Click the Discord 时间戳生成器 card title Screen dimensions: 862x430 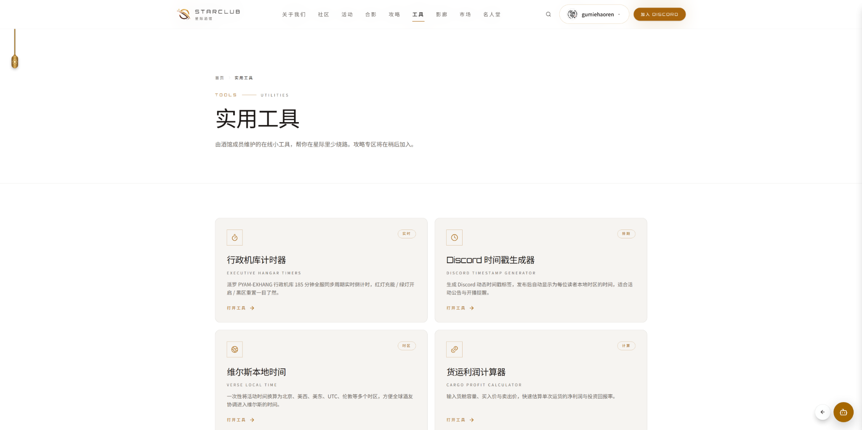(490, 260)
